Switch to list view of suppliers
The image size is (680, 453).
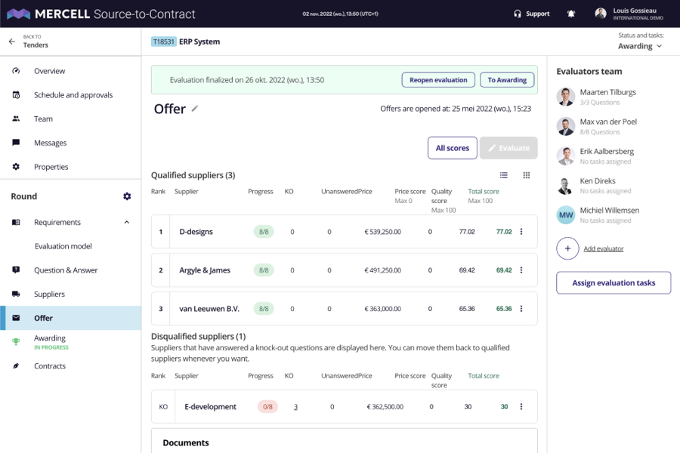[x=504, y=175]
